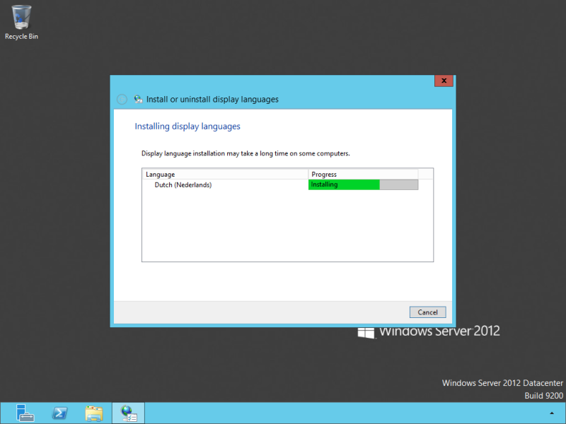Select the language installer taskbar icon

coord(129,413)
